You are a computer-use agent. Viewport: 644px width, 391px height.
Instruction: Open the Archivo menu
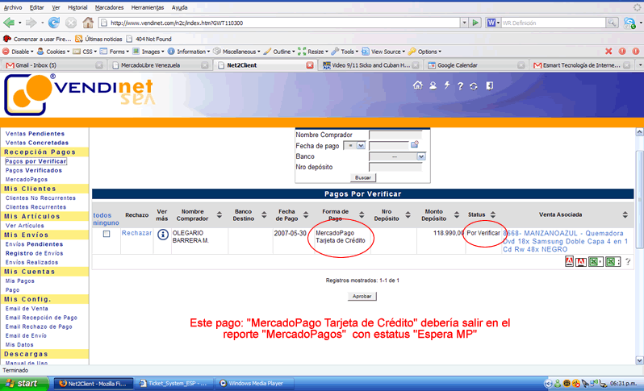(13, 7)
